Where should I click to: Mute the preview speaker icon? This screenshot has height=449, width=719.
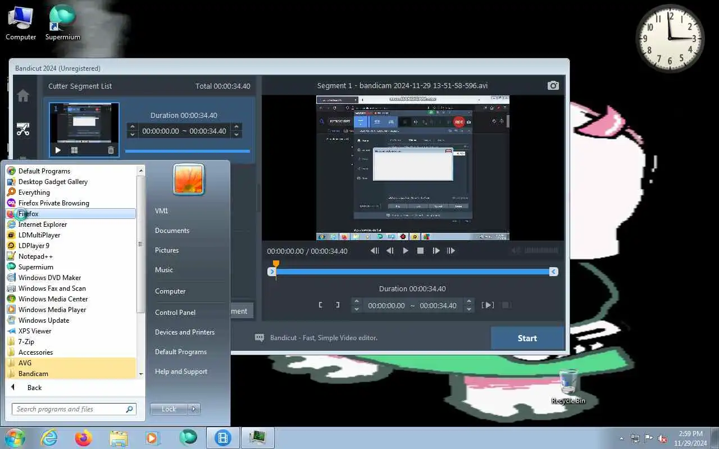pos(515,251)
